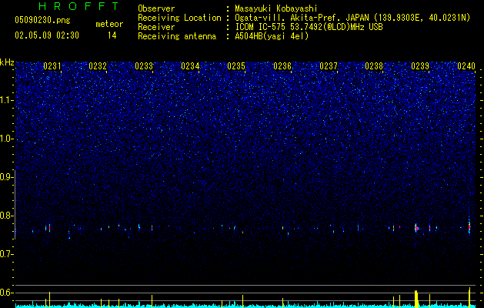Select the filename 05090230.png

(x=42, y=20)
